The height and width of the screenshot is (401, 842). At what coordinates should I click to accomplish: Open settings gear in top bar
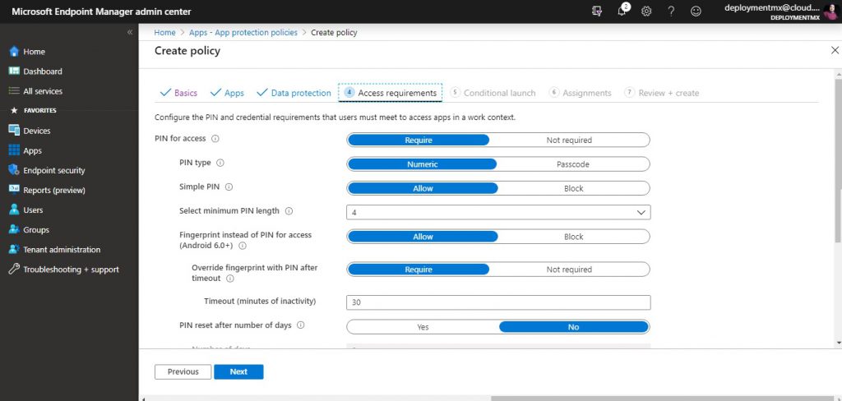click(646, 11)
